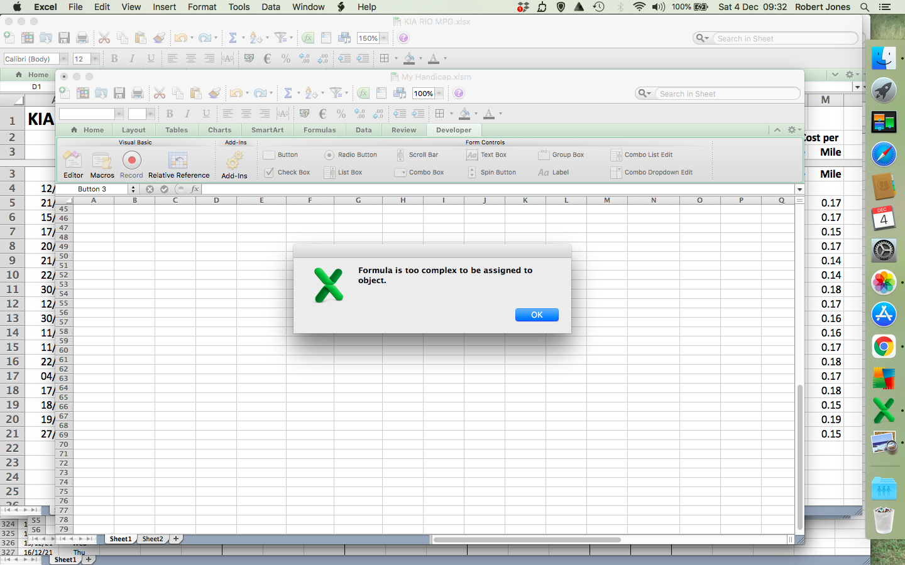
Task: Click the fx formula builder beside the formula bar
Action: point(195,189)
